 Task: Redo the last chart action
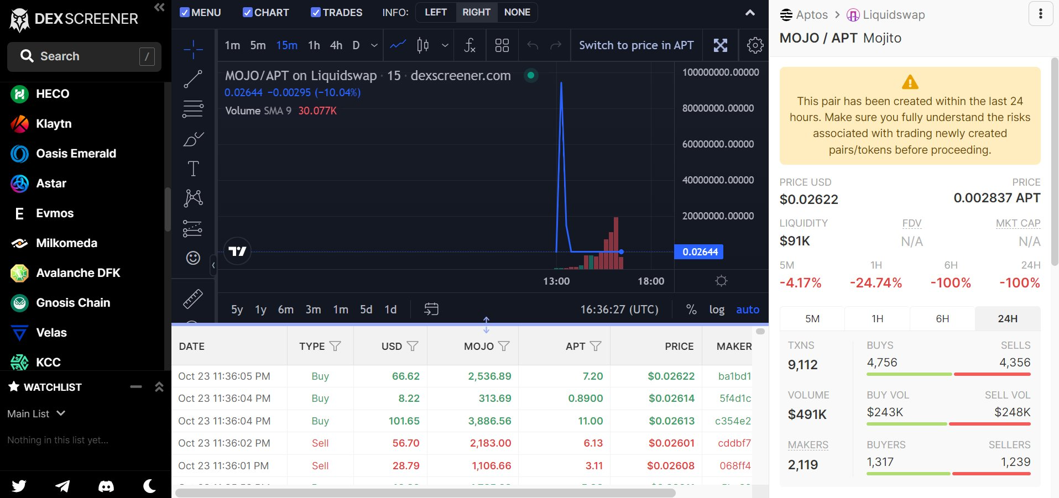[x=556, y=45]
